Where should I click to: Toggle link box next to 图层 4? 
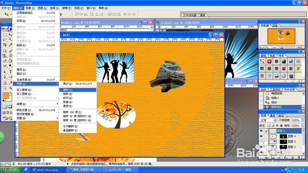pos(266,136)
